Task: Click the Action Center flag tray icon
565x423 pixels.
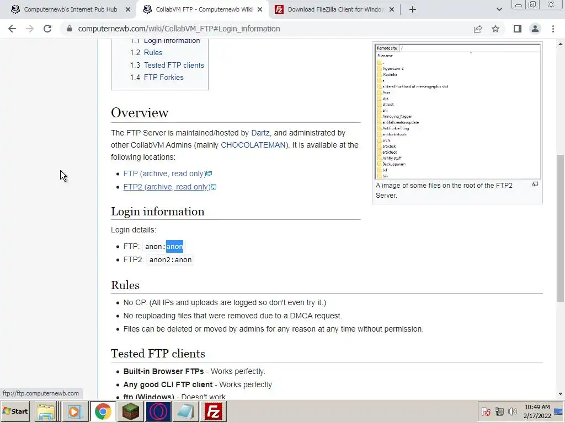Action: click(x=486, y=411)
